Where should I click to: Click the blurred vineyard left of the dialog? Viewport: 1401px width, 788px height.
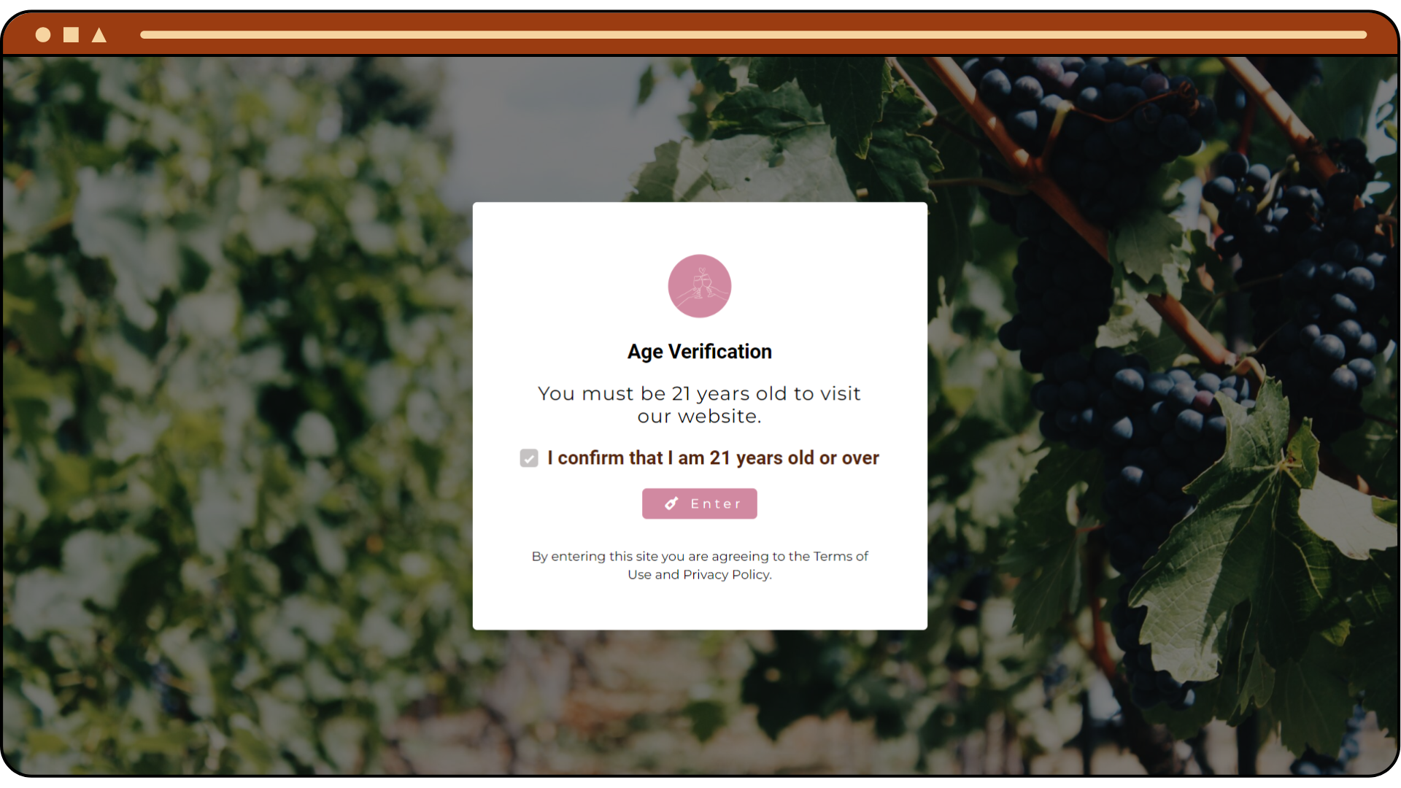233,409
